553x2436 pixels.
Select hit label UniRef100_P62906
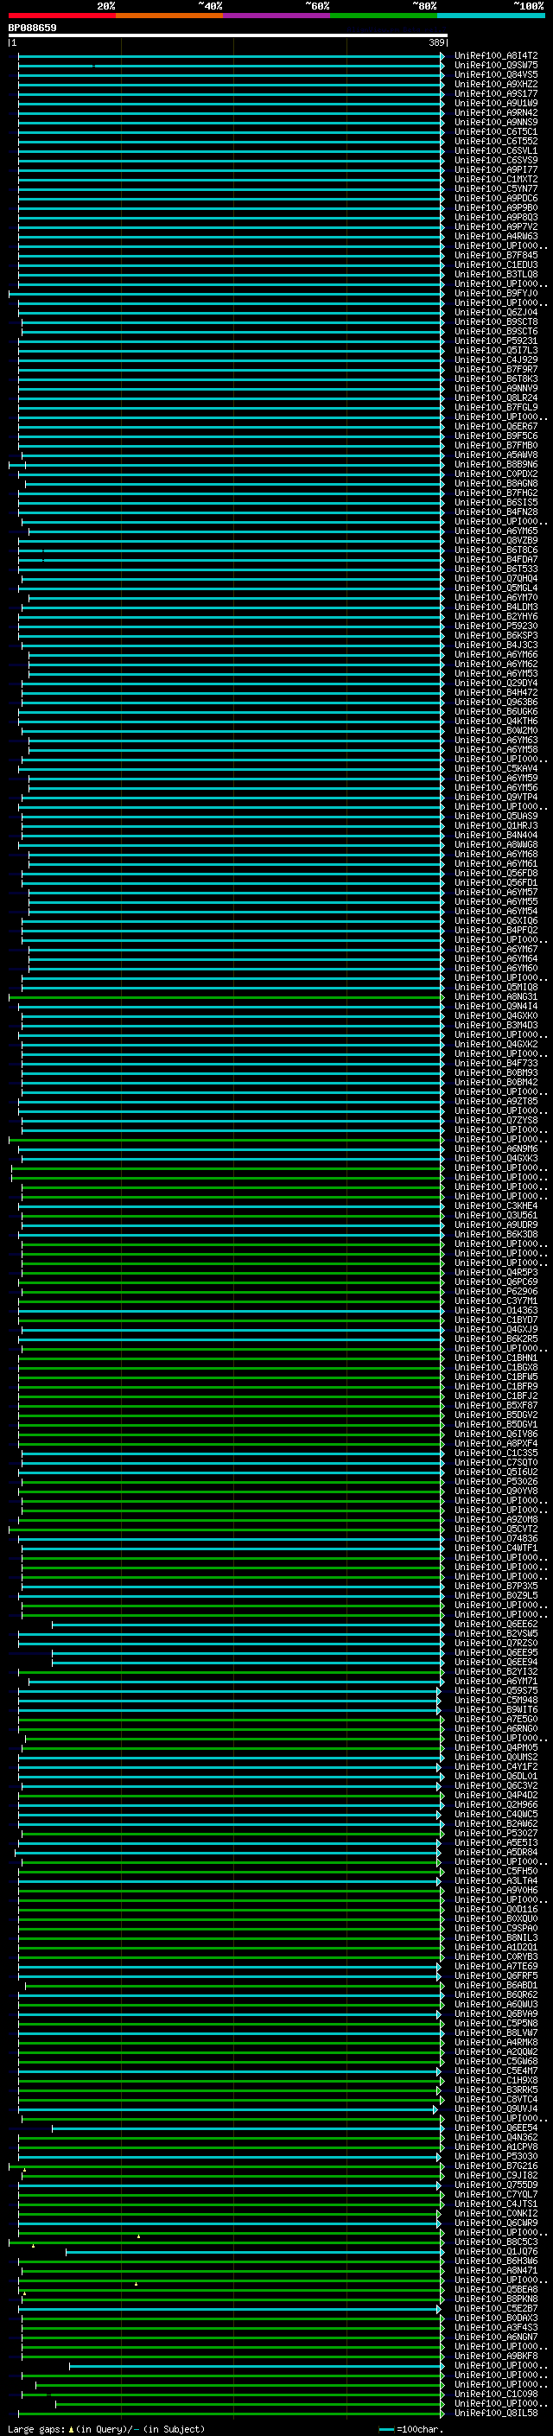496,1292
